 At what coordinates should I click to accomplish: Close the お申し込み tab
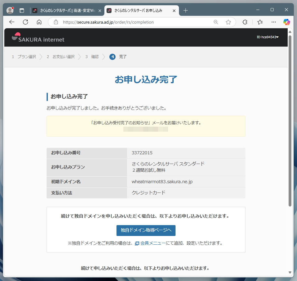(174, 11)
